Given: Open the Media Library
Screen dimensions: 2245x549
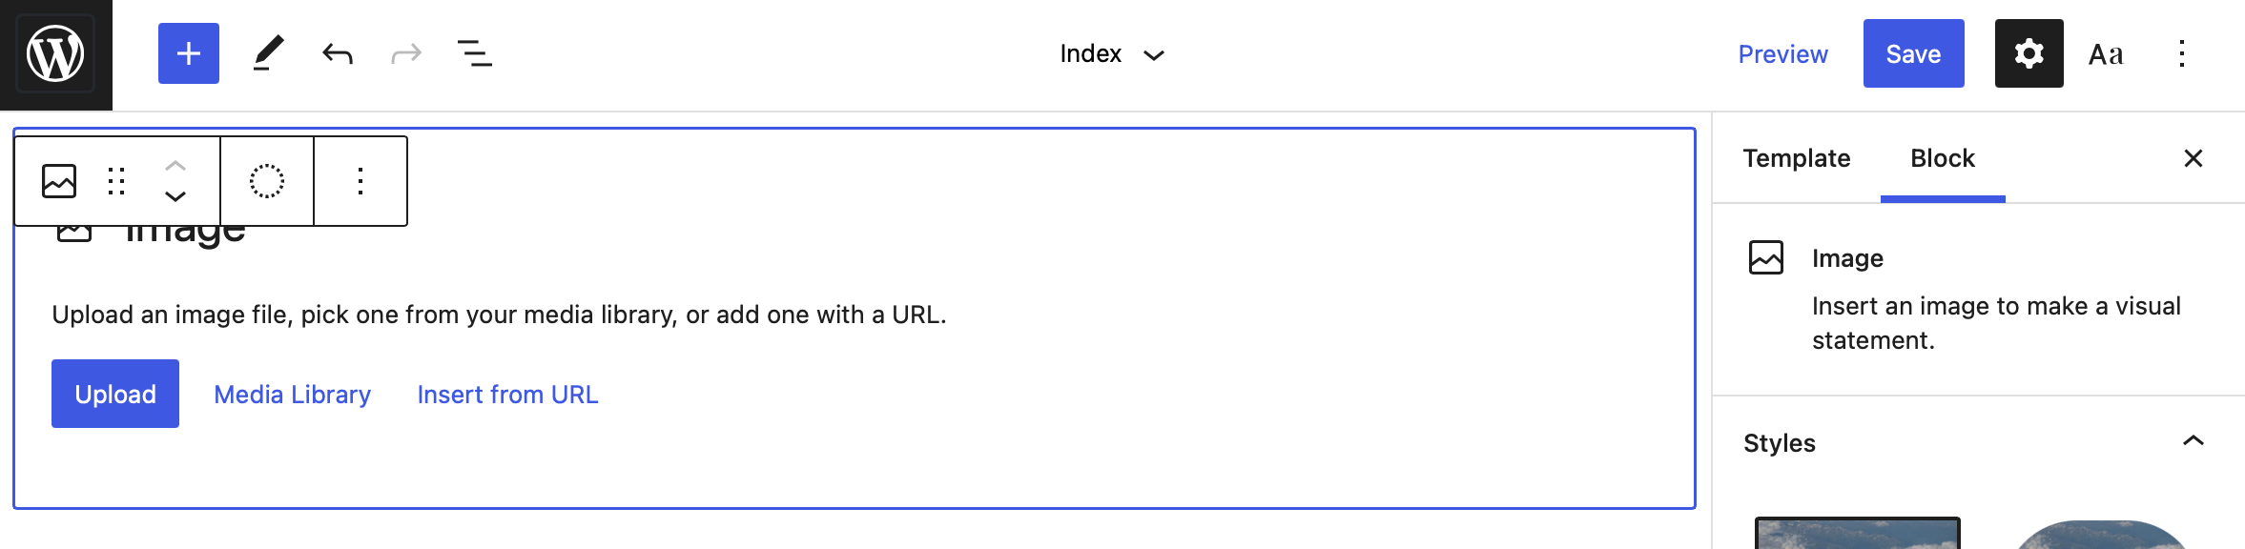Looking at the screenshot, I should click(294, 394).
